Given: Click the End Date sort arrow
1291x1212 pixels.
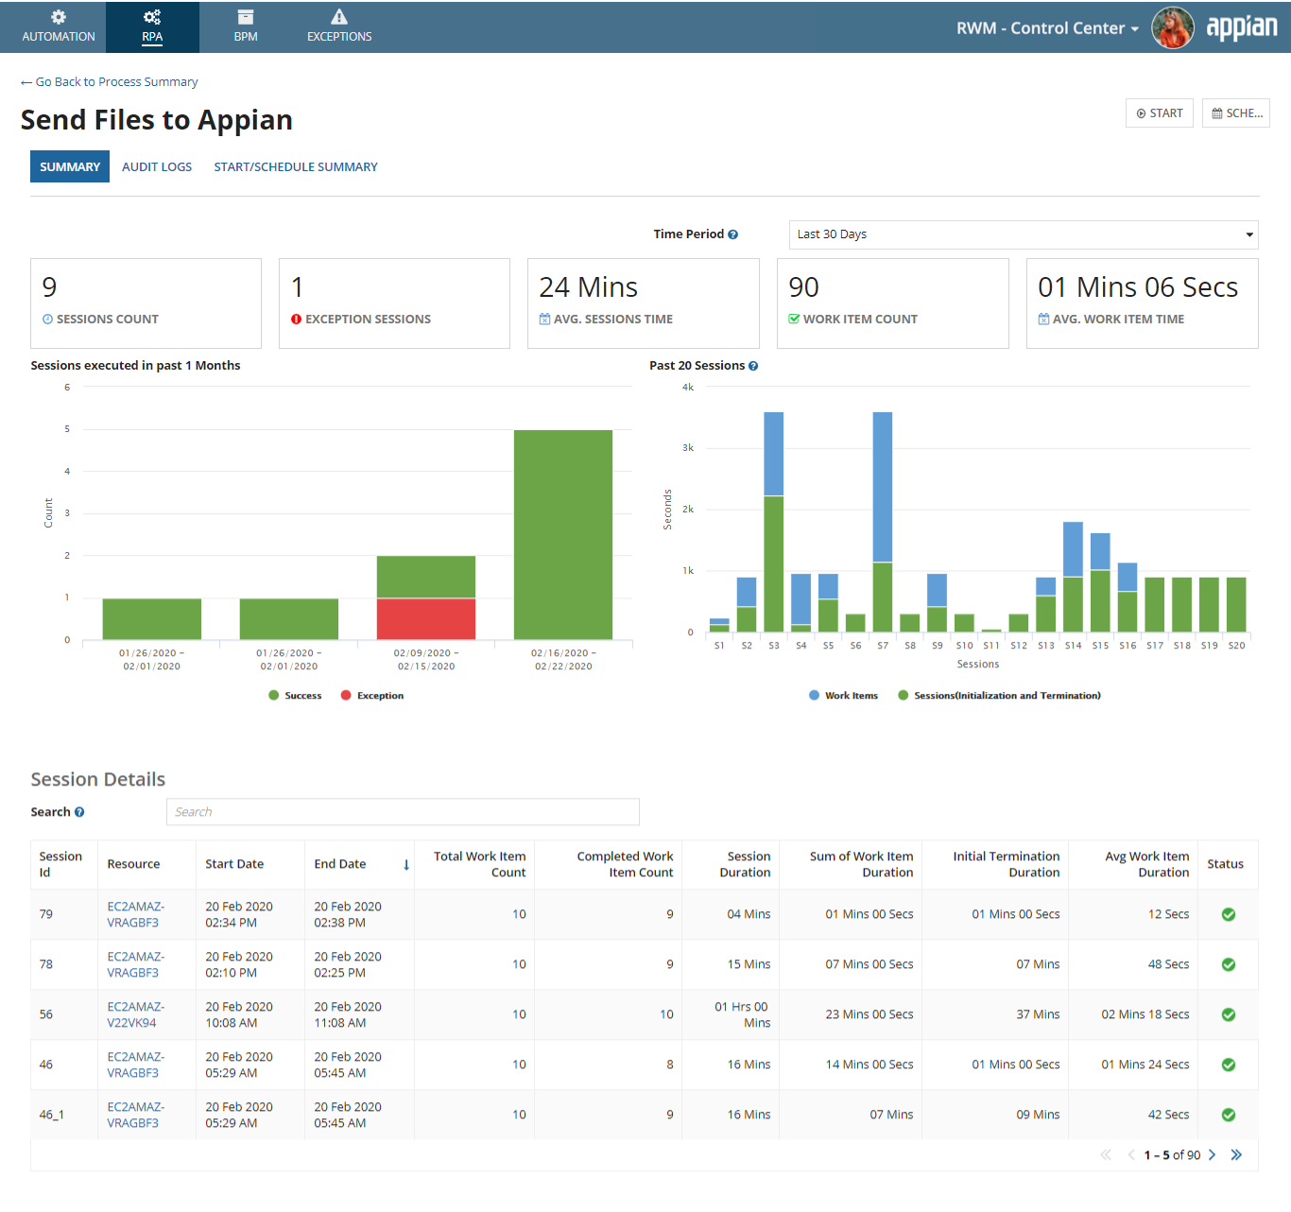Looking at the screenshot, I should tap(406, 865).
